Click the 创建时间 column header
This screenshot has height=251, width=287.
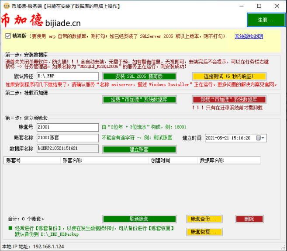click(173, 160)
